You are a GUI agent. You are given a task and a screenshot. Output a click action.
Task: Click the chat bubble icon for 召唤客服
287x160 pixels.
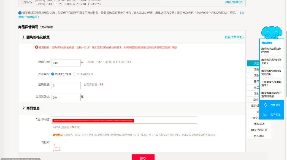click(265, 115)
